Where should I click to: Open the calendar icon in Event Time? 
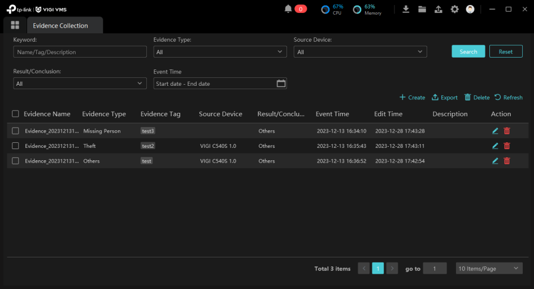click(x=281, y=84)
